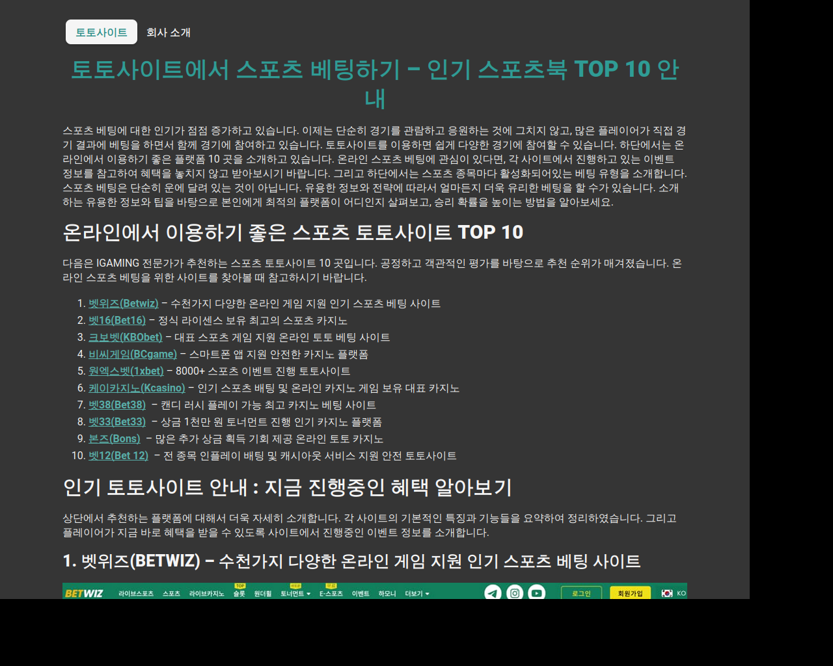
Task: Select 이벤트 in Betwiz banner menu
Action: [361, 594]
